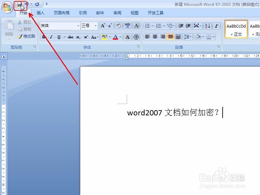This screenshot has width=260, height=195.
Task: Center align text
Action: [155, 36]
